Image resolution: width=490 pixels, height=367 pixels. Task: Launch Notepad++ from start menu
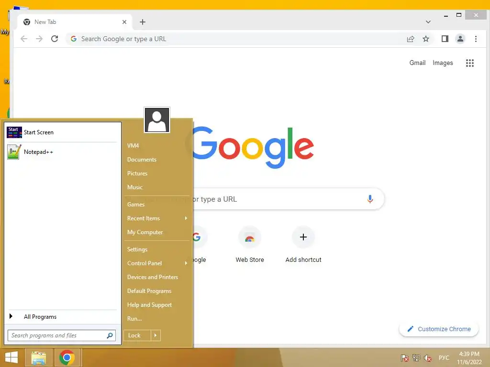62,152
